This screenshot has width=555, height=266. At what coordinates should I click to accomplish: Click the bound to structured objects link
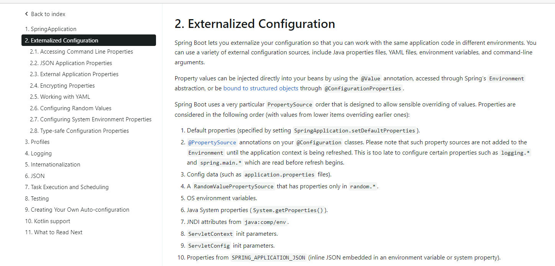click(x=261, y=88)
